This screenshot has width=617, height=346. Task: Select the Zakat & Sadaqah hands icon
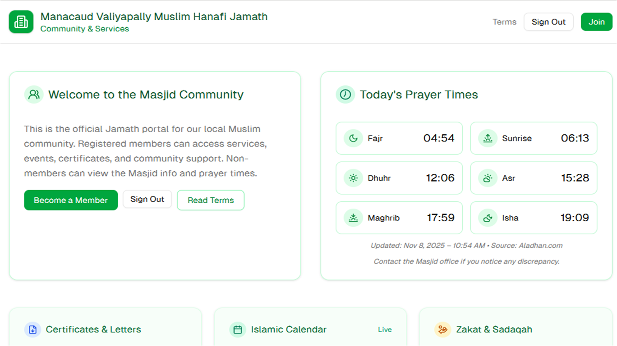click(x=442, y=329)
